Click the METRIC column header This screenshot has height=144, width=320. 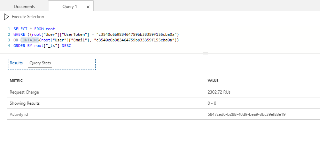coord(16,81)
